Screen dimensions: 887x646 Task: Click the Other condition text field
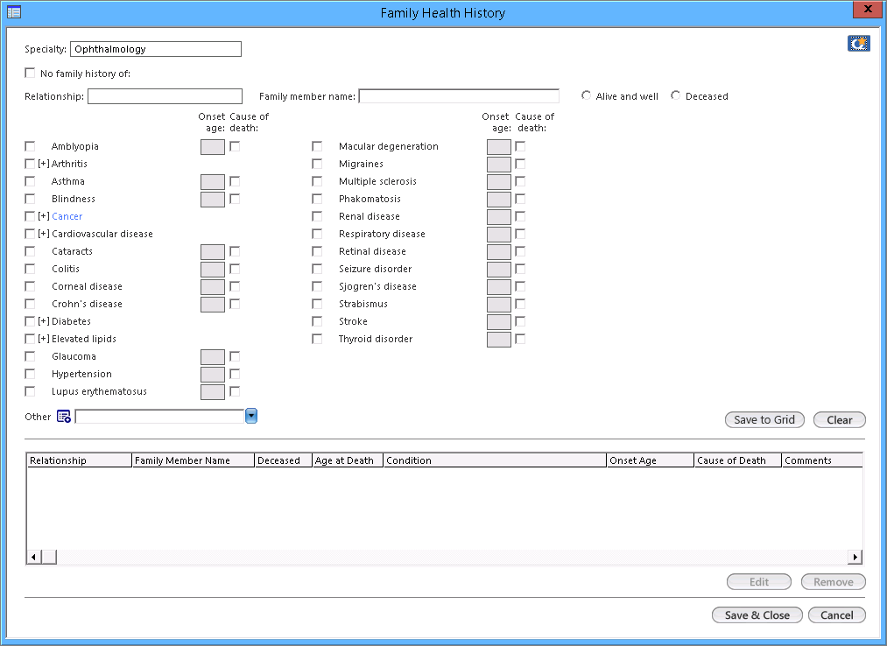(x=159, y=417)
